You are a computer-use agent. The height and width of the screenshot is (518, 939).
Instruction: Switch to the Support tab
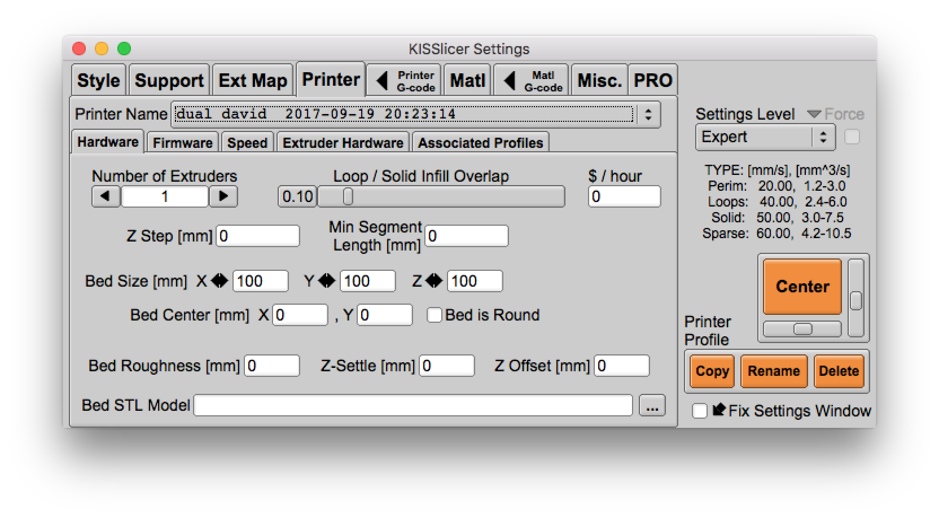169,80
